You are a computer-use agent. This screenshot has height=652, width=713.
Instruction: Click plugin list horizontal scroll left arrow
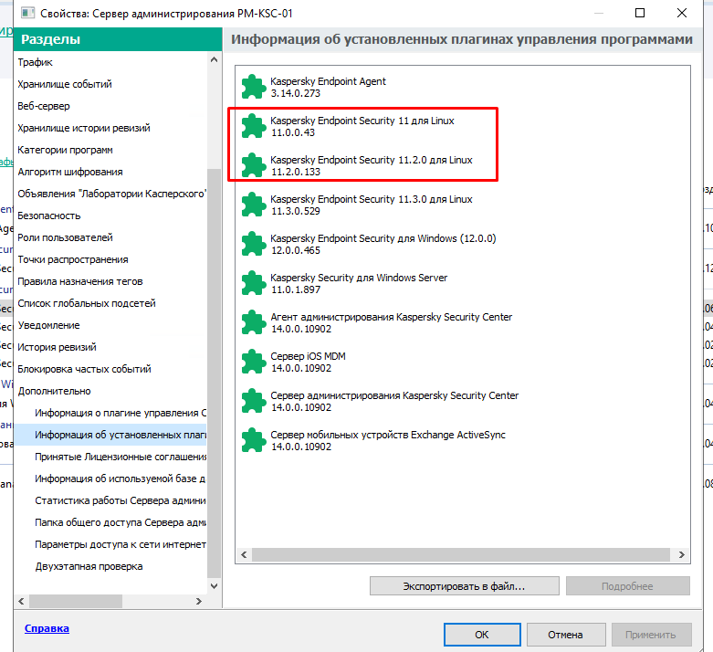[244, 554]
